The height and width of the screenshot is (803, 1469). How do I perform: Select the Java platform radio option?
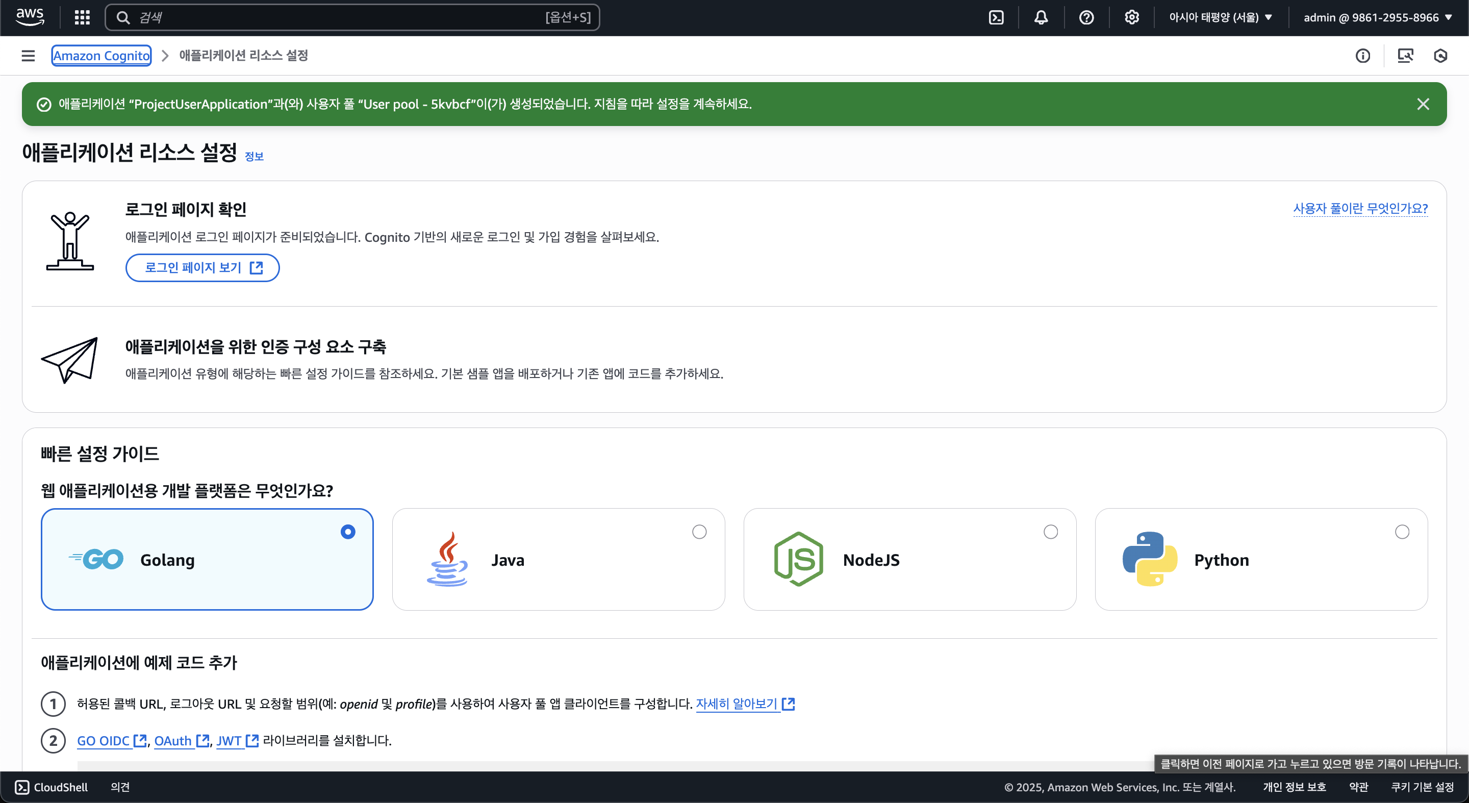click(699, 532)
